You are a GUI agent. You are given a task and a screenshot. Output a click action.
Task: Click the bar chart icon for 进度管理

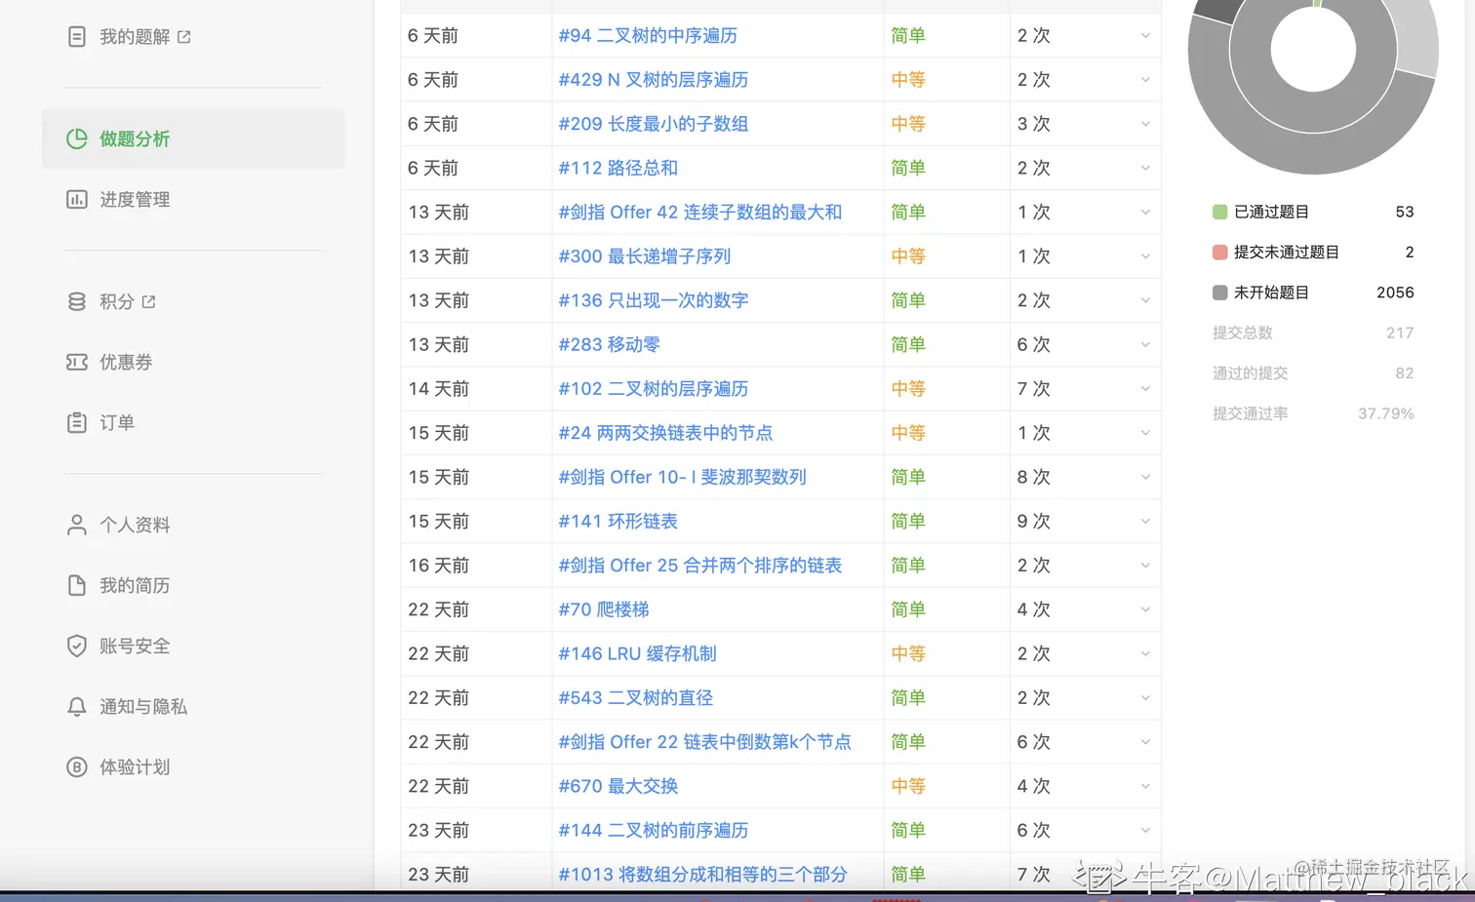77,199
